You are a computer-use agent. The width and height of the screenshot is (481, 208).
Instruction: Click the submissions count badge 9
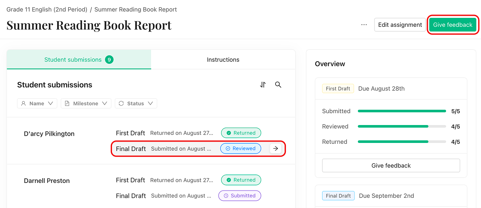[x=109, y=60]
